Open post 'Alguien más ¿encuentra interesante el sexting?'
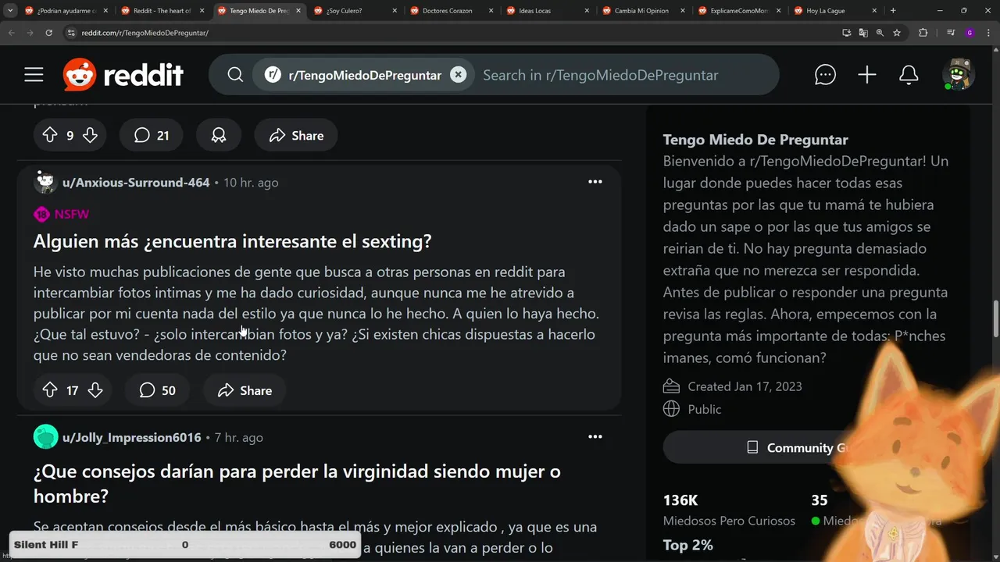This screenshot has height=562, width=1000. 232,241
